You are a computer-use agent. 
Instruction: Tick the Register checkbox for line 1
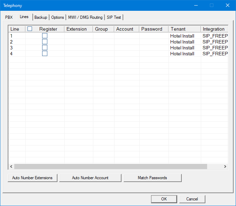click(45, 36)
